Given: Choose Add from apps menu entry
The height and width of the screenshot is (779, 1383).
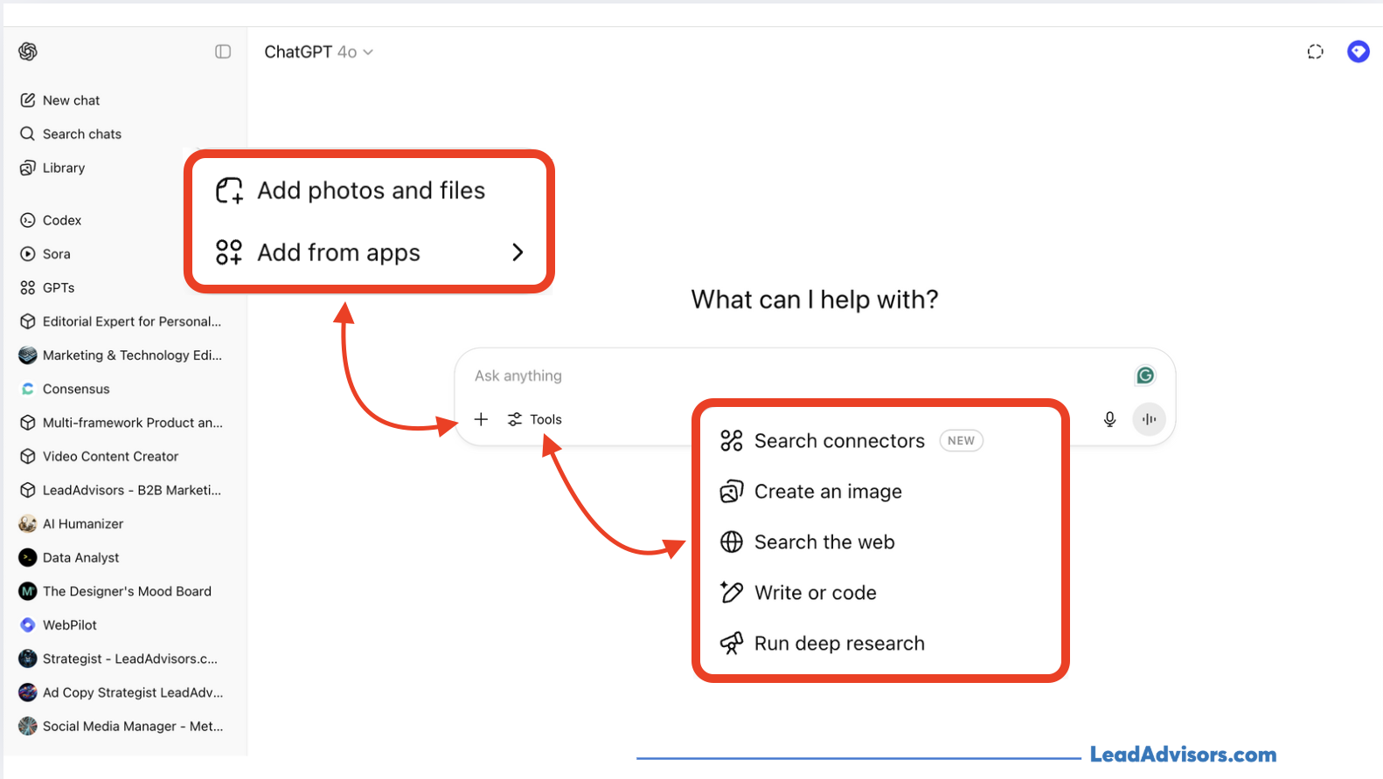Looking at the screenshot, I should coord(370,252).
